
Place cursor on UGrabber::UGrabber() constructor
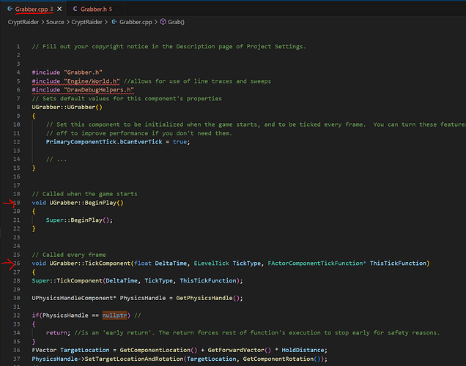click(x=67, y=107)
